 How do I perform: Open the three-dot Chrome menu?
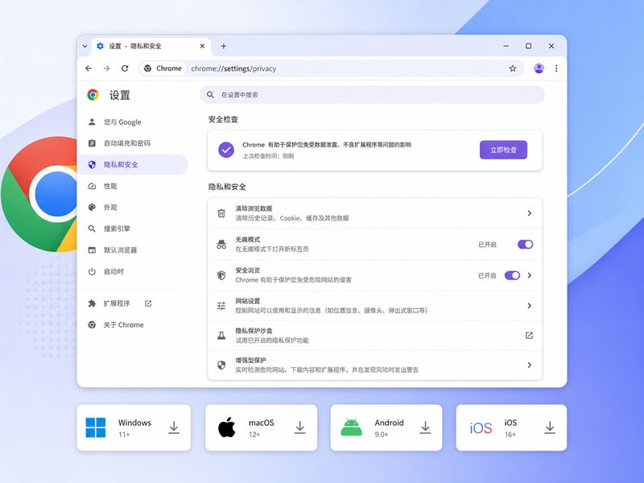(556, 68)
